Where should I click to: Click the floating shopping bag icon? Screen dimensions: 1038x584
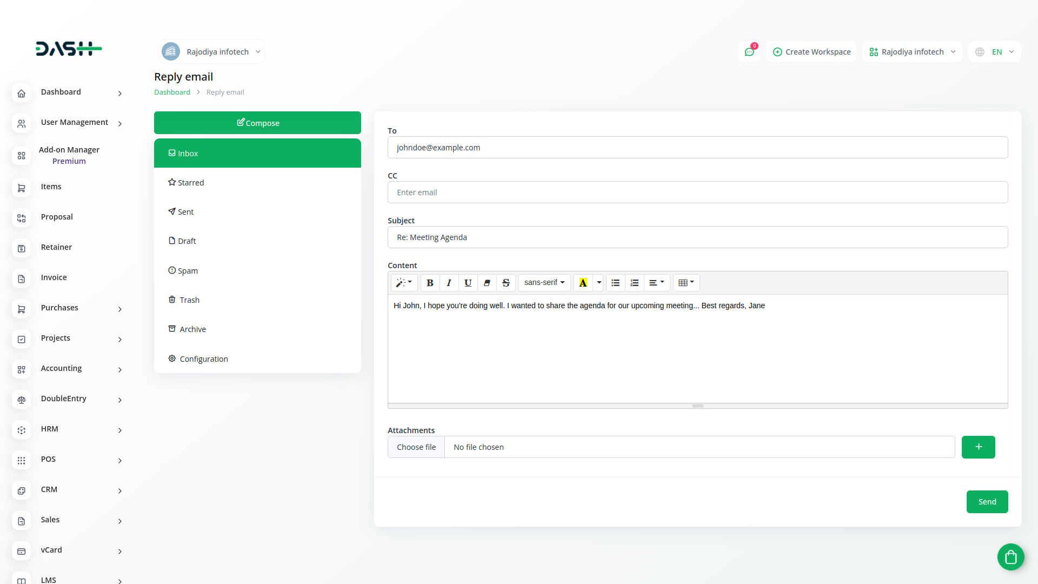pyautogui.click(x=1010, y=556)
